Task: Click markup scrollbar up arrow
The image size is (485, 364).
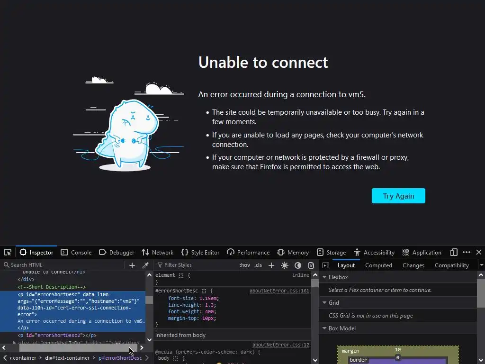Action: coord(149,275)
